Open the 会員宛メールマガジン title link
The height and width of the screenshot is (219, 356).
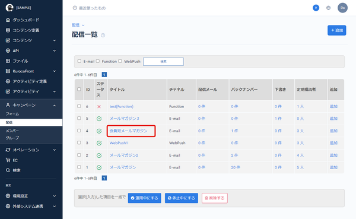coord(129,131)
